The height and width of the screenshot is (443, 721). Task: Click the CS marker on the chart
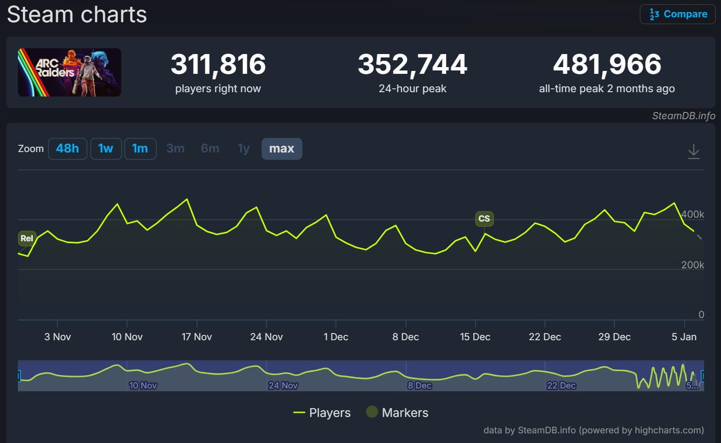(x=484, y=219)
